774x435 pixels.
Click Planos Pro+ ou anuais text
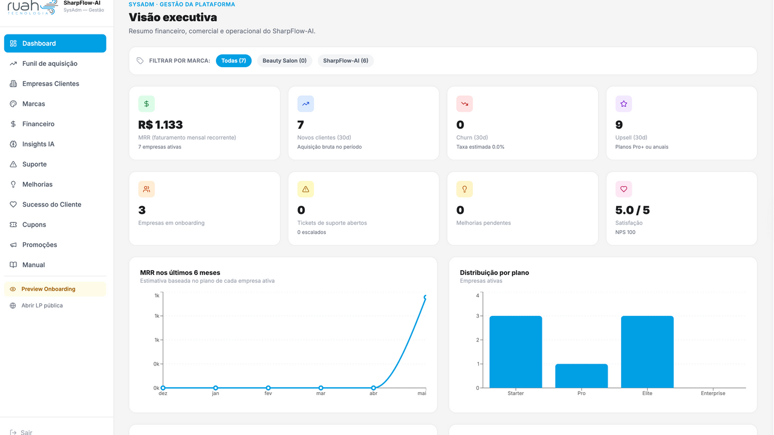click(642, 147)
